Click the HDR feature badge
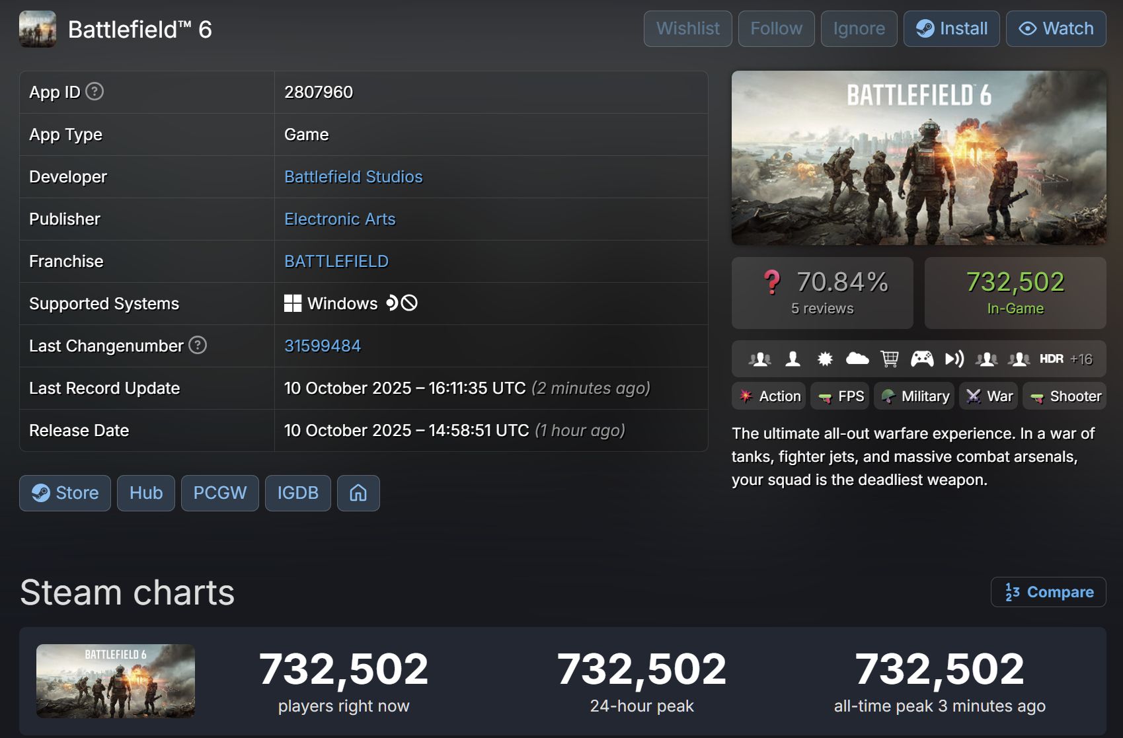1123x738 pixels. coord(1052,359)
